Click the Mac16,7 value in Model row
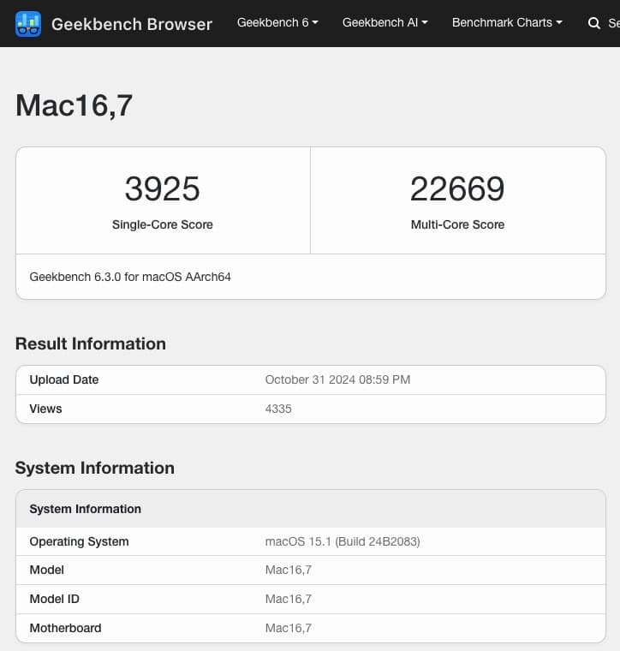This screenshot has width=620, height=651. 289,570
